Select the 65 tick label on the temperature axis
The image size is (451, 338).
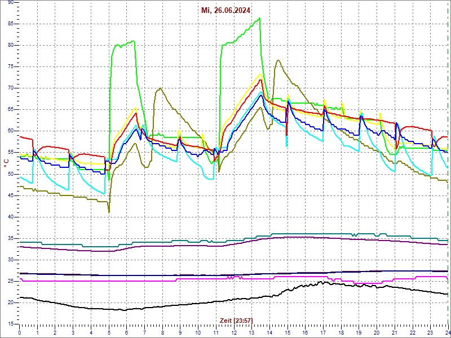tap(10, 110)
